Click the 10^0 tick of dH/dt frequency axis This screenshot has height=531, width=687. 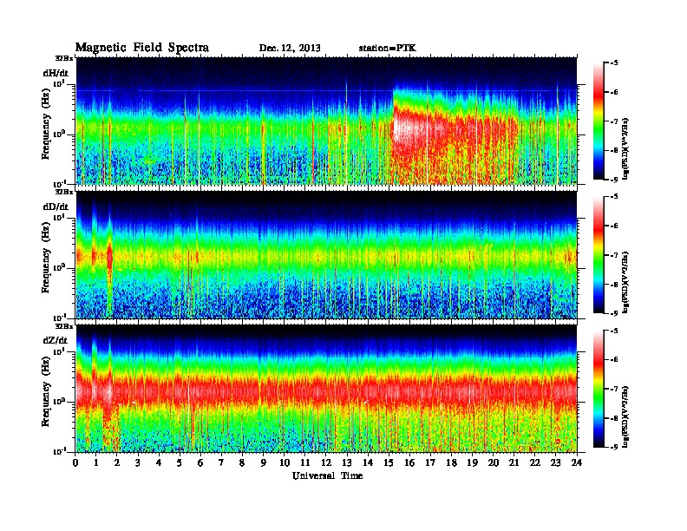click(x=60, y=134)
